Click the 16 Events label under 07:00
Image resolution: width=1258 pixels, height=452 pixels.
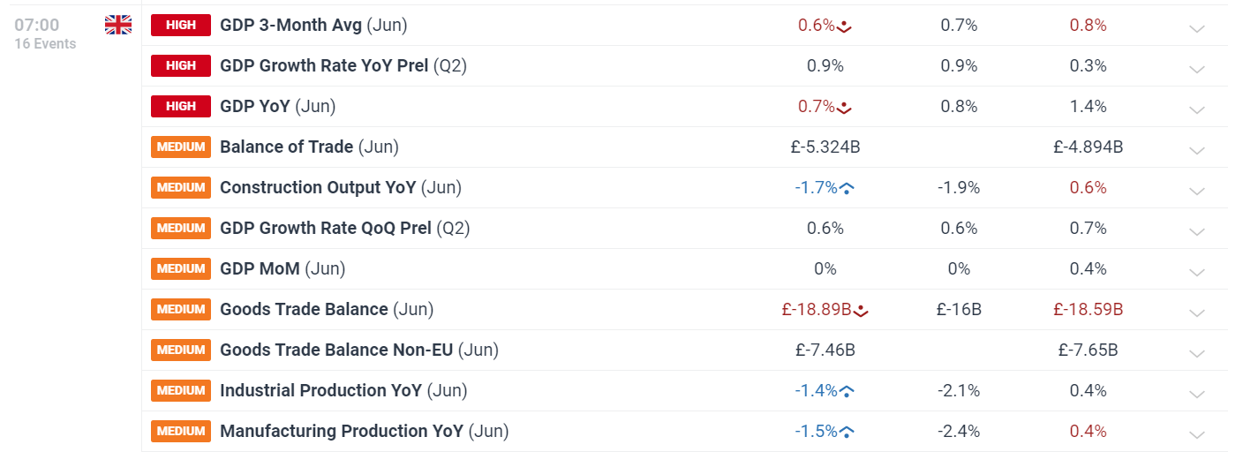pos(45,43)
